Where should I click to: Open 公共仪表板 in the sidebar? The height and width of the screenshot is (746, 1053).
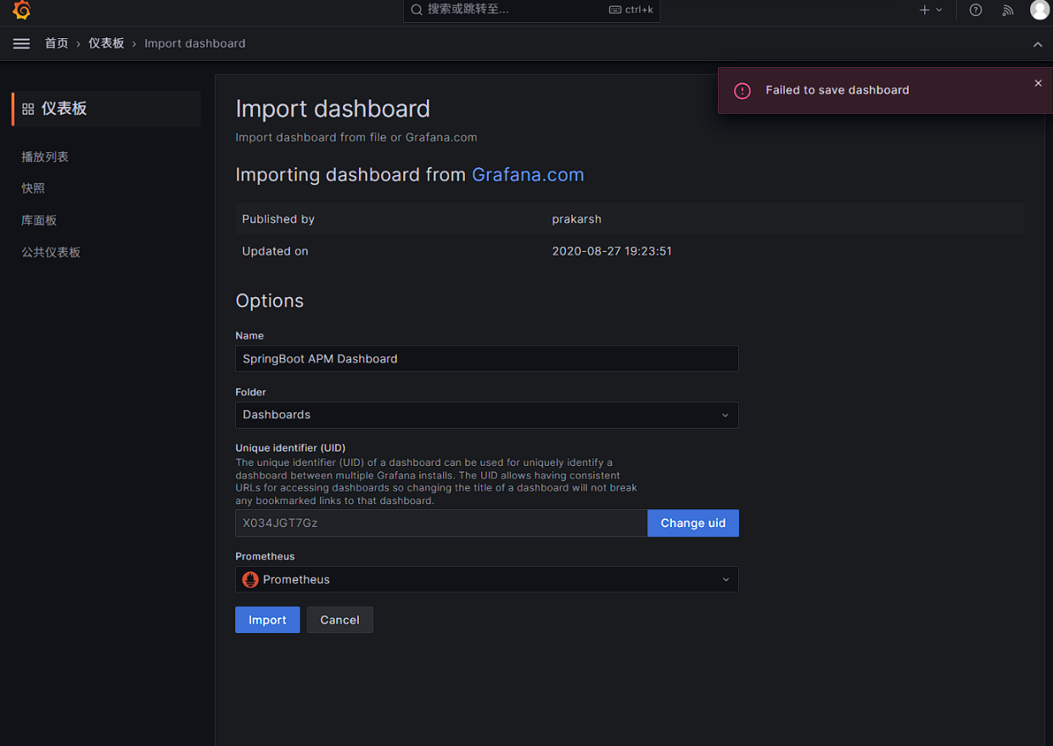pos(51,252)
